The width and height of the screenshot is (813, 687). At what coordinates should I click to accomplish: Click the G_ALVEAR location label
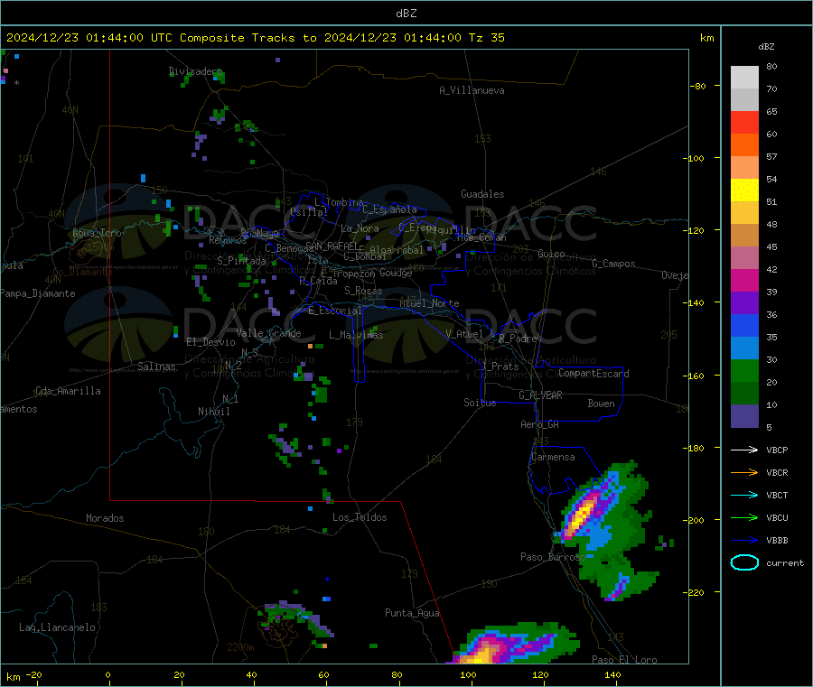540,395
